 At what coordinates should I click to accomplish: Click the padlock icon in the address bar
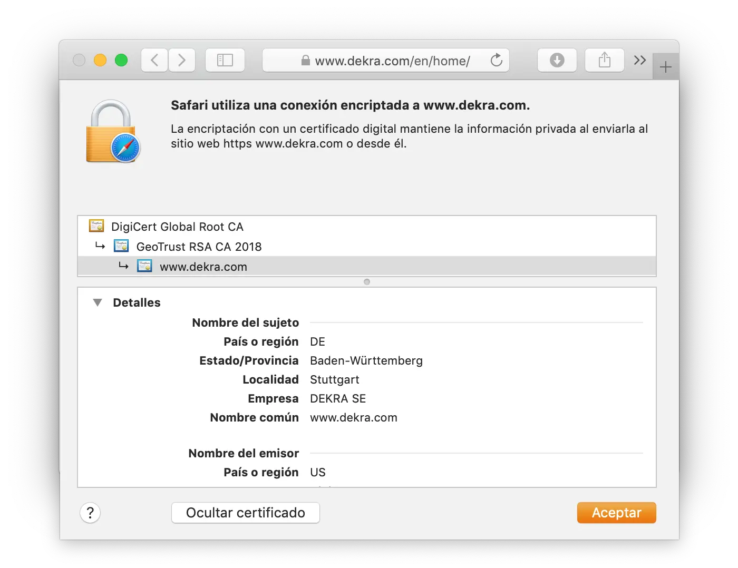click(305, 61)
